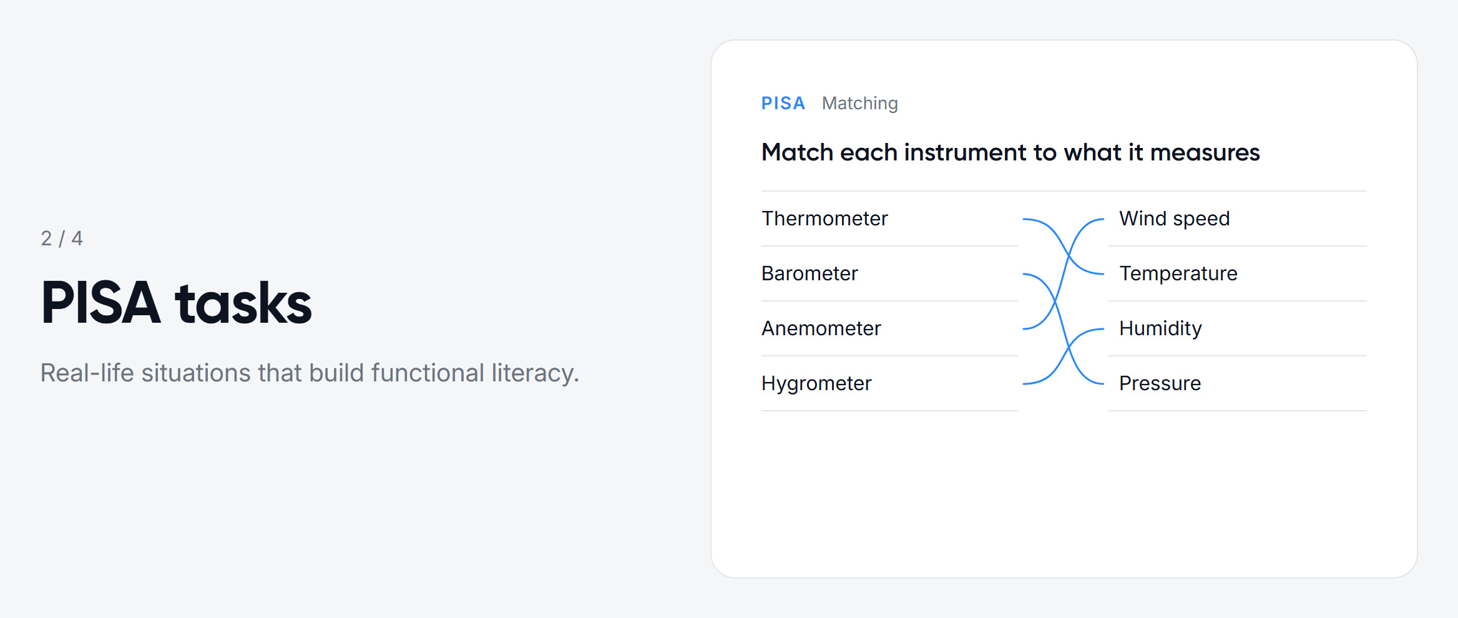Click the 2 / 4 slide counter
1458x618 pixels.
(62, 238)
